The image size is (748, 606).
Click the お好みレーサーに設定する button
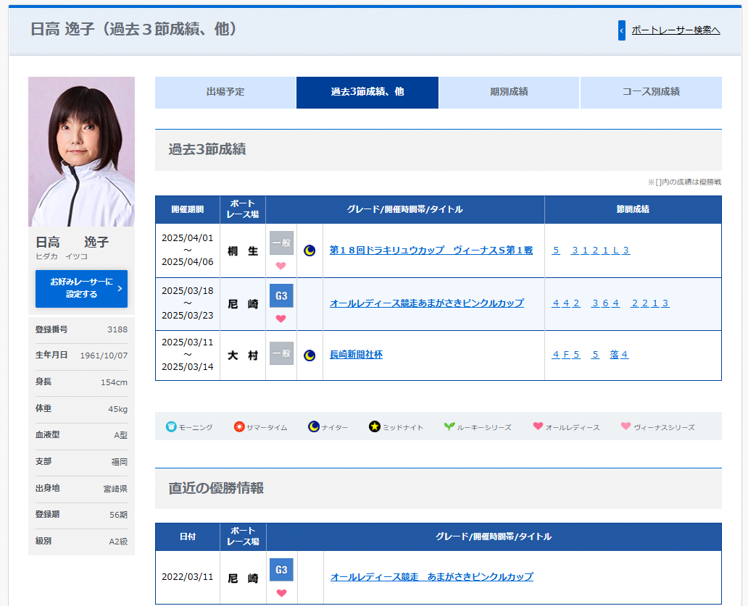[x=81, y=288]
